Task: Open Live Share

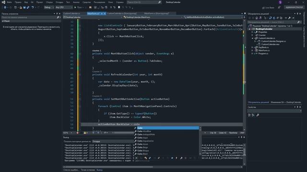Action: 268,8
